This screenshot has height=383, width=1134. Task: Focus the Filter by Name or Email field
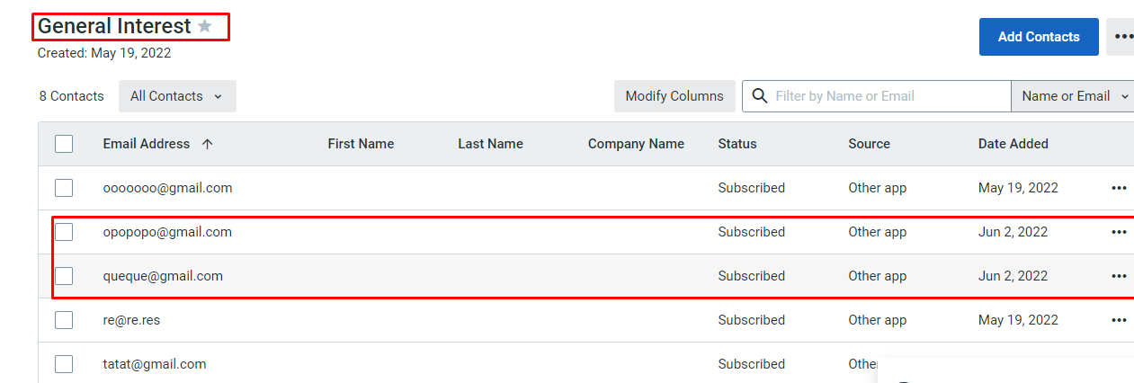(890, 96)
